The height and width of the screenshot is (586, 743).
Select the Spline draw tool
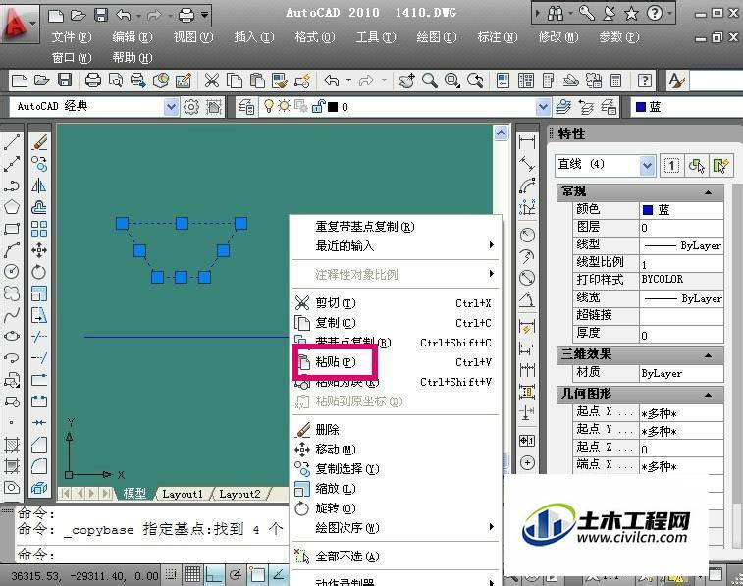tap(12, 314)
